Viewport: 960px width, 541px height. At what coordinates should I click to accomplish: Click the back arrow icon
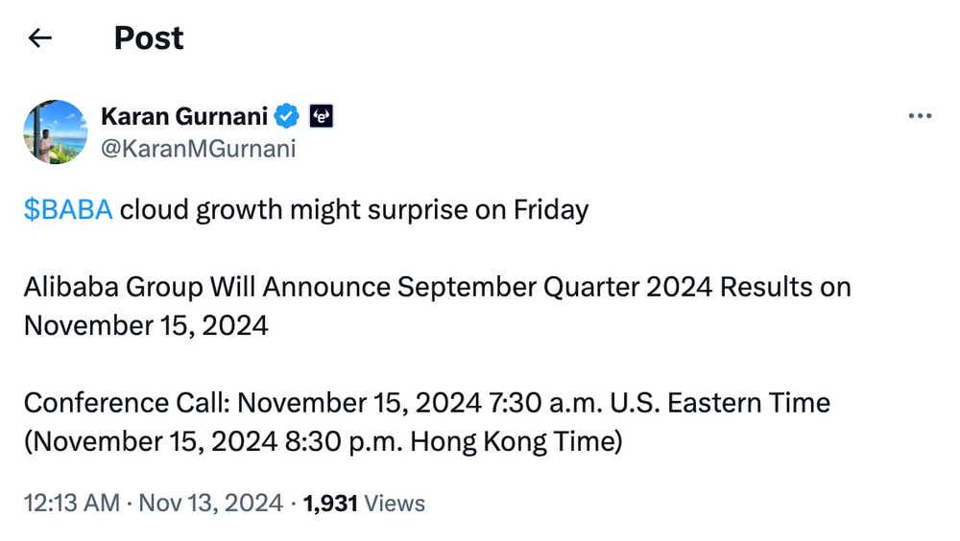(x=39, y=38)
